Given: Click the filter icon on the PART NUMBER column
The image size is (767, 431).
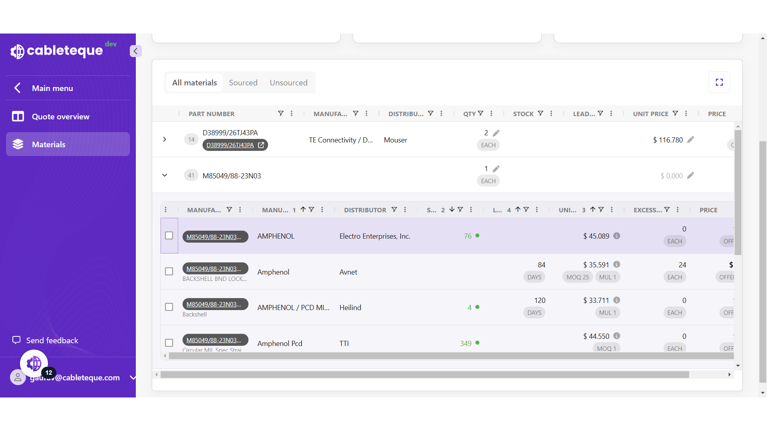Looking at the screenshot, I should (281, 114).
